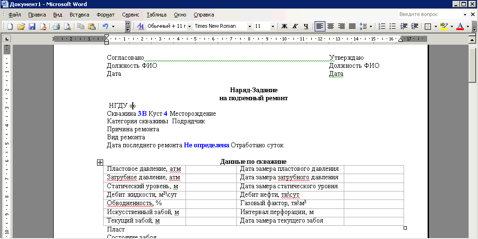
Task: Click the blue Не определена text
Action: click(206, 145)
